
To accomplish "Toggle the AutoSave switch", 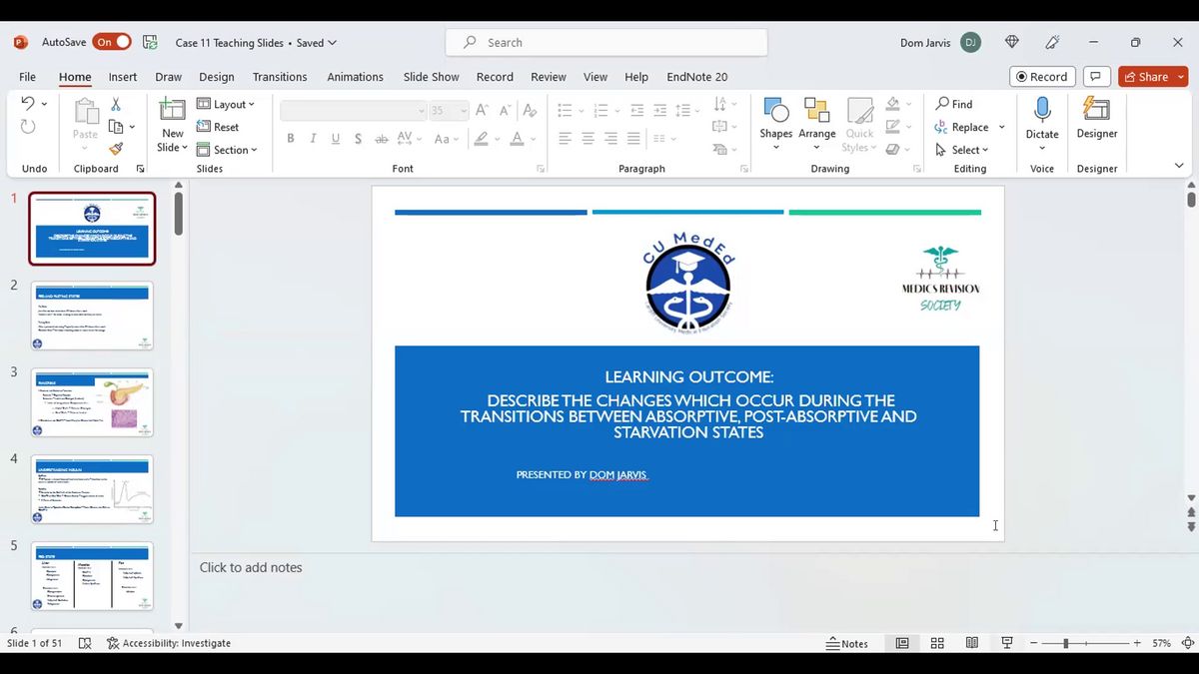I will [x=112, y=42].
